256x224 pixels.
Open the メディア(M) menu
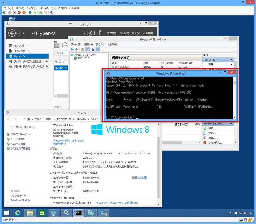(32, 8)
